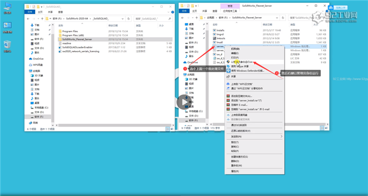Open the Program Files folder in _SolidSQUAD_ window
368x196 pixels.
70,31
